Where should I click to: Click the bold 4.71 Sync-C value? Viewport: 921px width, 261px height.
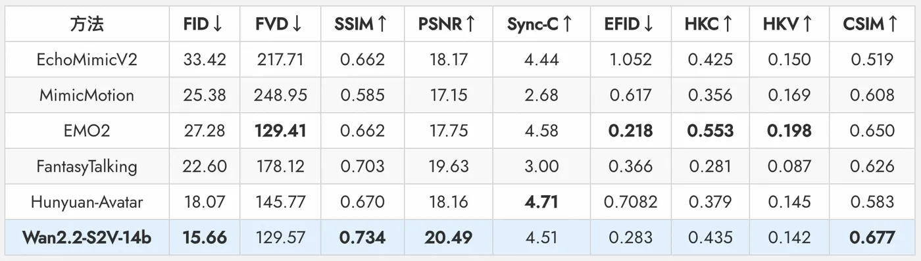[541, 202]
